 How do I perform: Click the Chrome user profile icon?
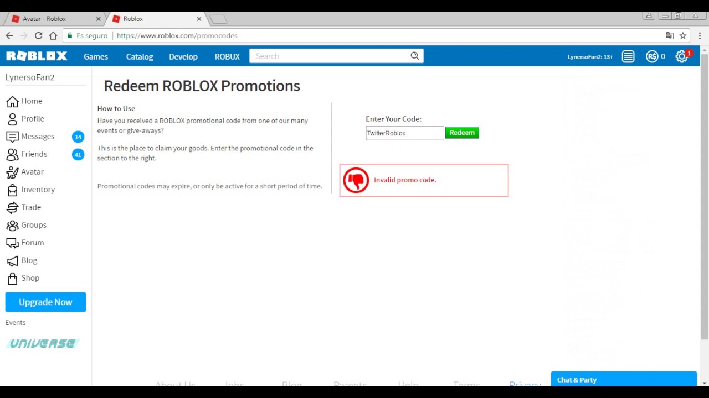(649, 15)
